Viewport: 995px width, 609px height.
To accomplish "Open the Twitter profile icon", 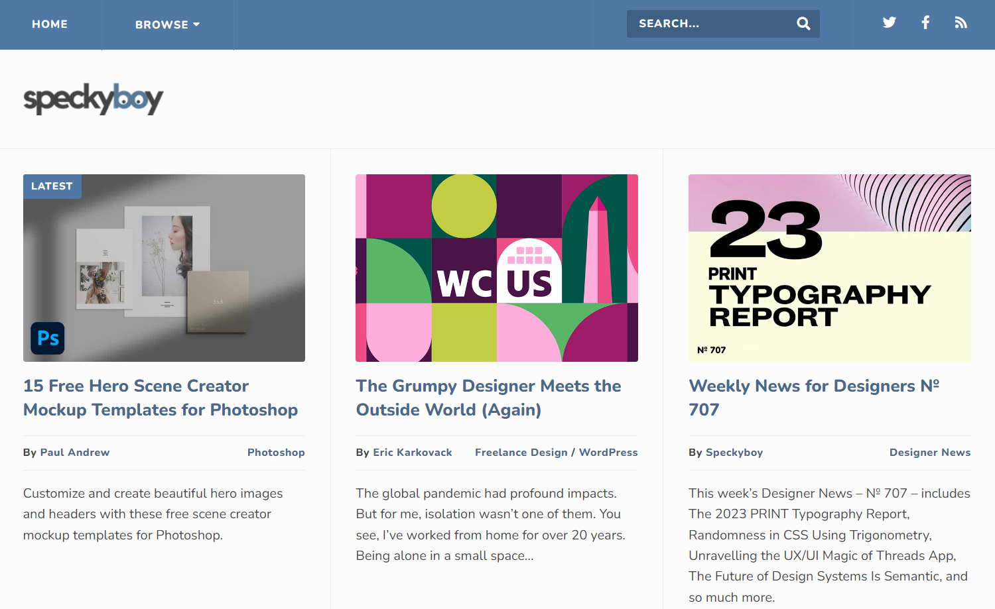I will click(x=890, y=23).
